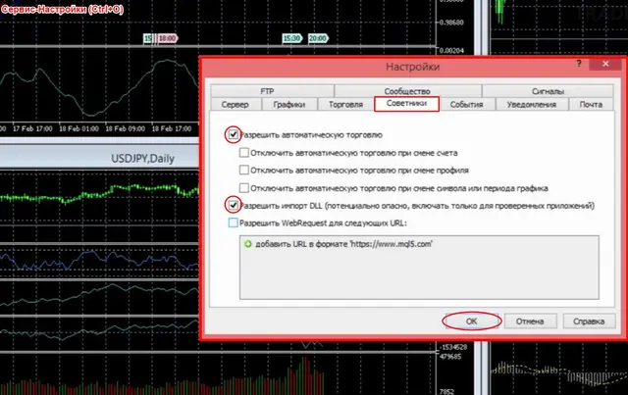Click the question mark help icon in title bar
Viewport: 628px width, 395px height.
point(579,64)
